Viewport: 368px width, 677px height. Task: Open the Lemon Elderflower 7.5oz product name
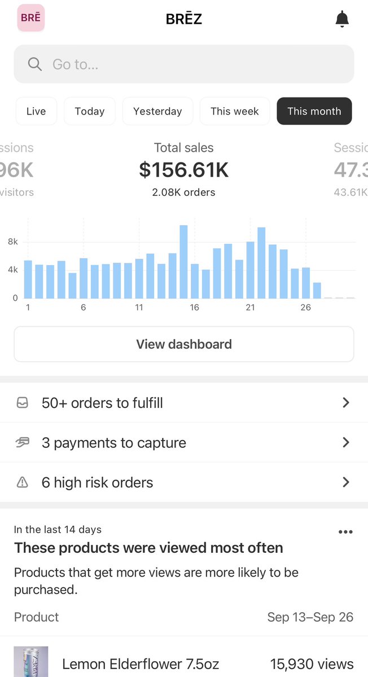coord(141,664)
